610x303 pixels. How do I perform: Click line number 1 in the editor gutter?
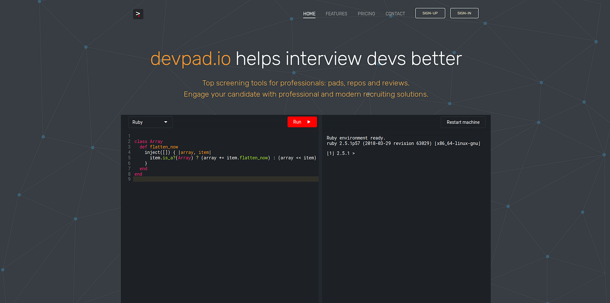point(129,136)
